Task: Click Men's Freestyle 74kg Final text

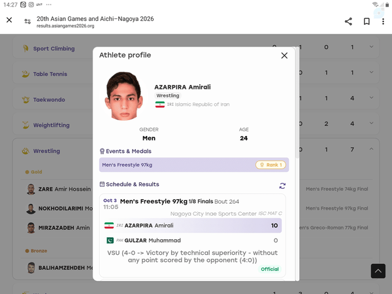Action: (x=337, y=189)
